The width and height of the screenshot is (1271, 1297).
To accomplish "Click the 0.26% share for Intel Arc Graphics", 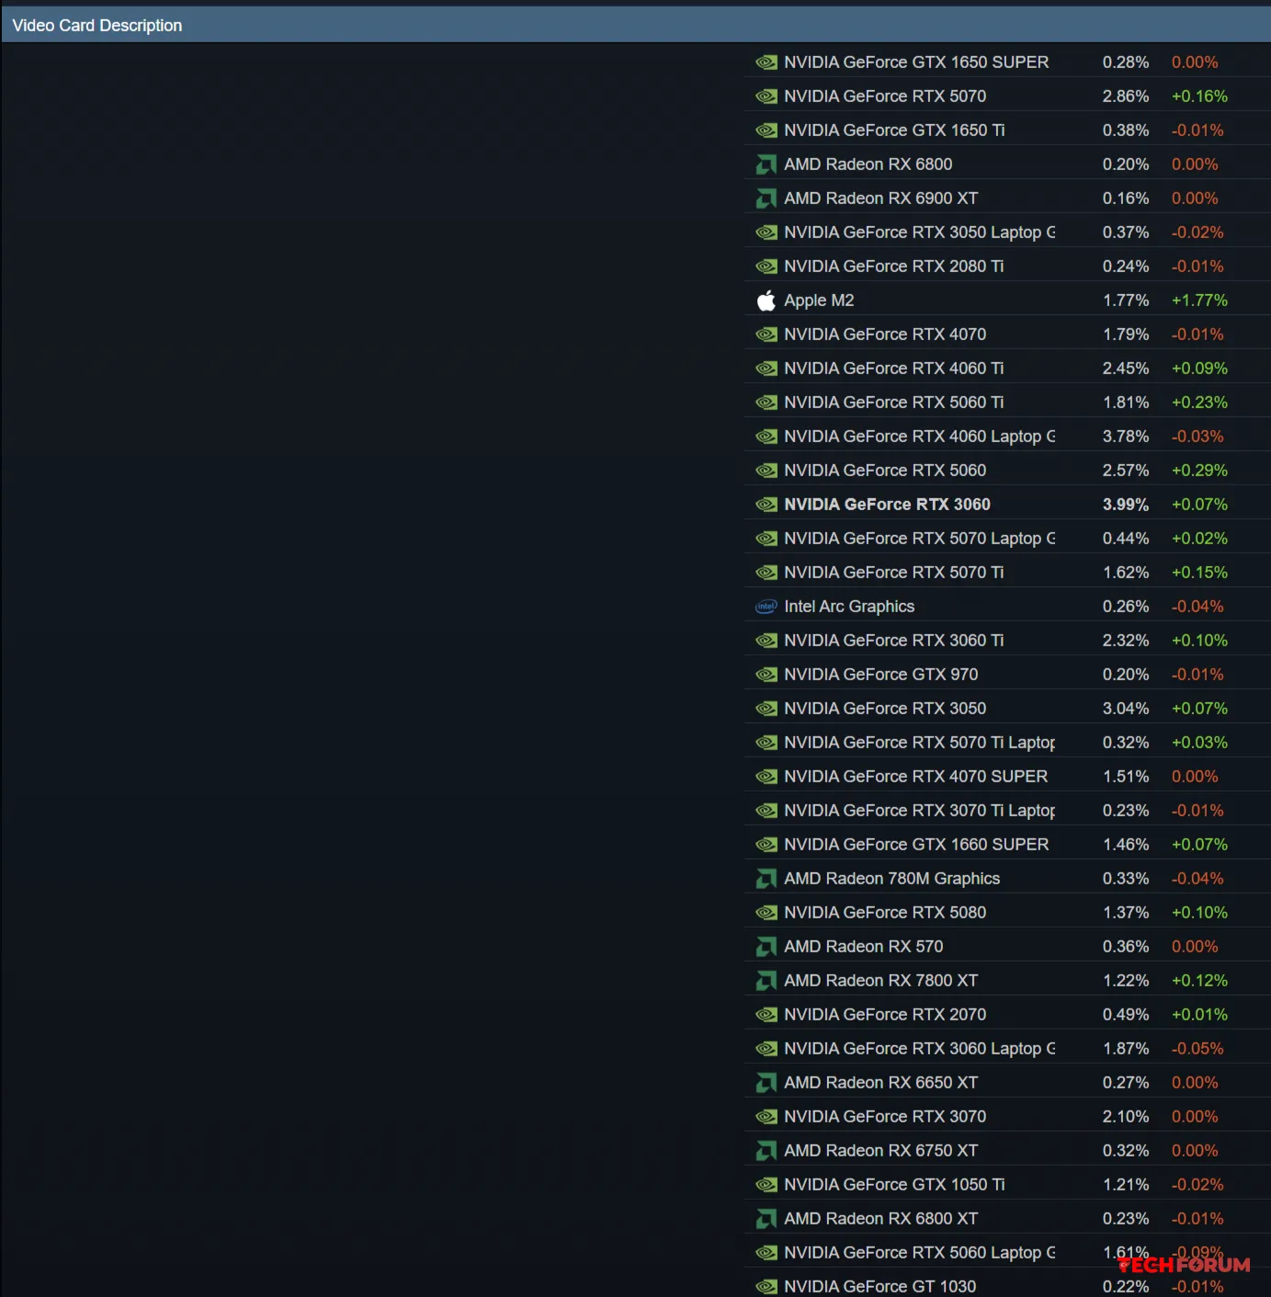I will pyautogui.click(x=1126, y=607).
